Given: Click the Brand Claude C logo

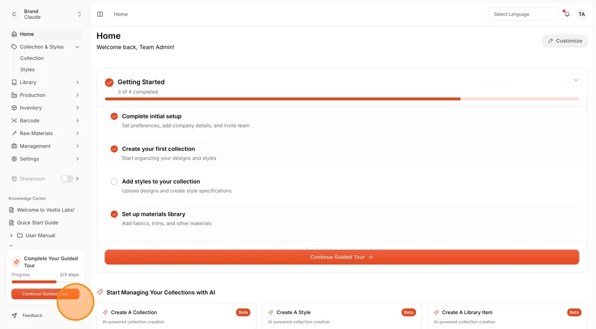Looking at the screenshot, I should 14,14.
